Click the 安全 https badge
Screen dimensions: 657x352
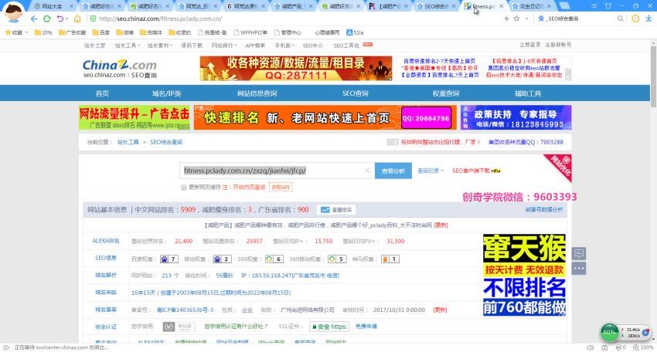coord(329,327)
